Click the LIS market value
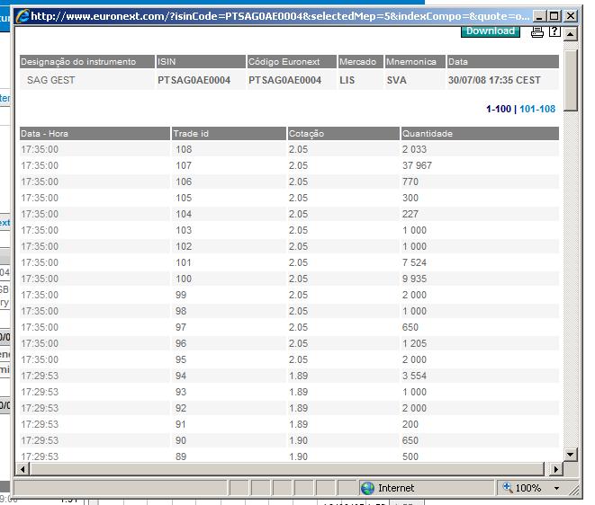 tap(347, 80)
